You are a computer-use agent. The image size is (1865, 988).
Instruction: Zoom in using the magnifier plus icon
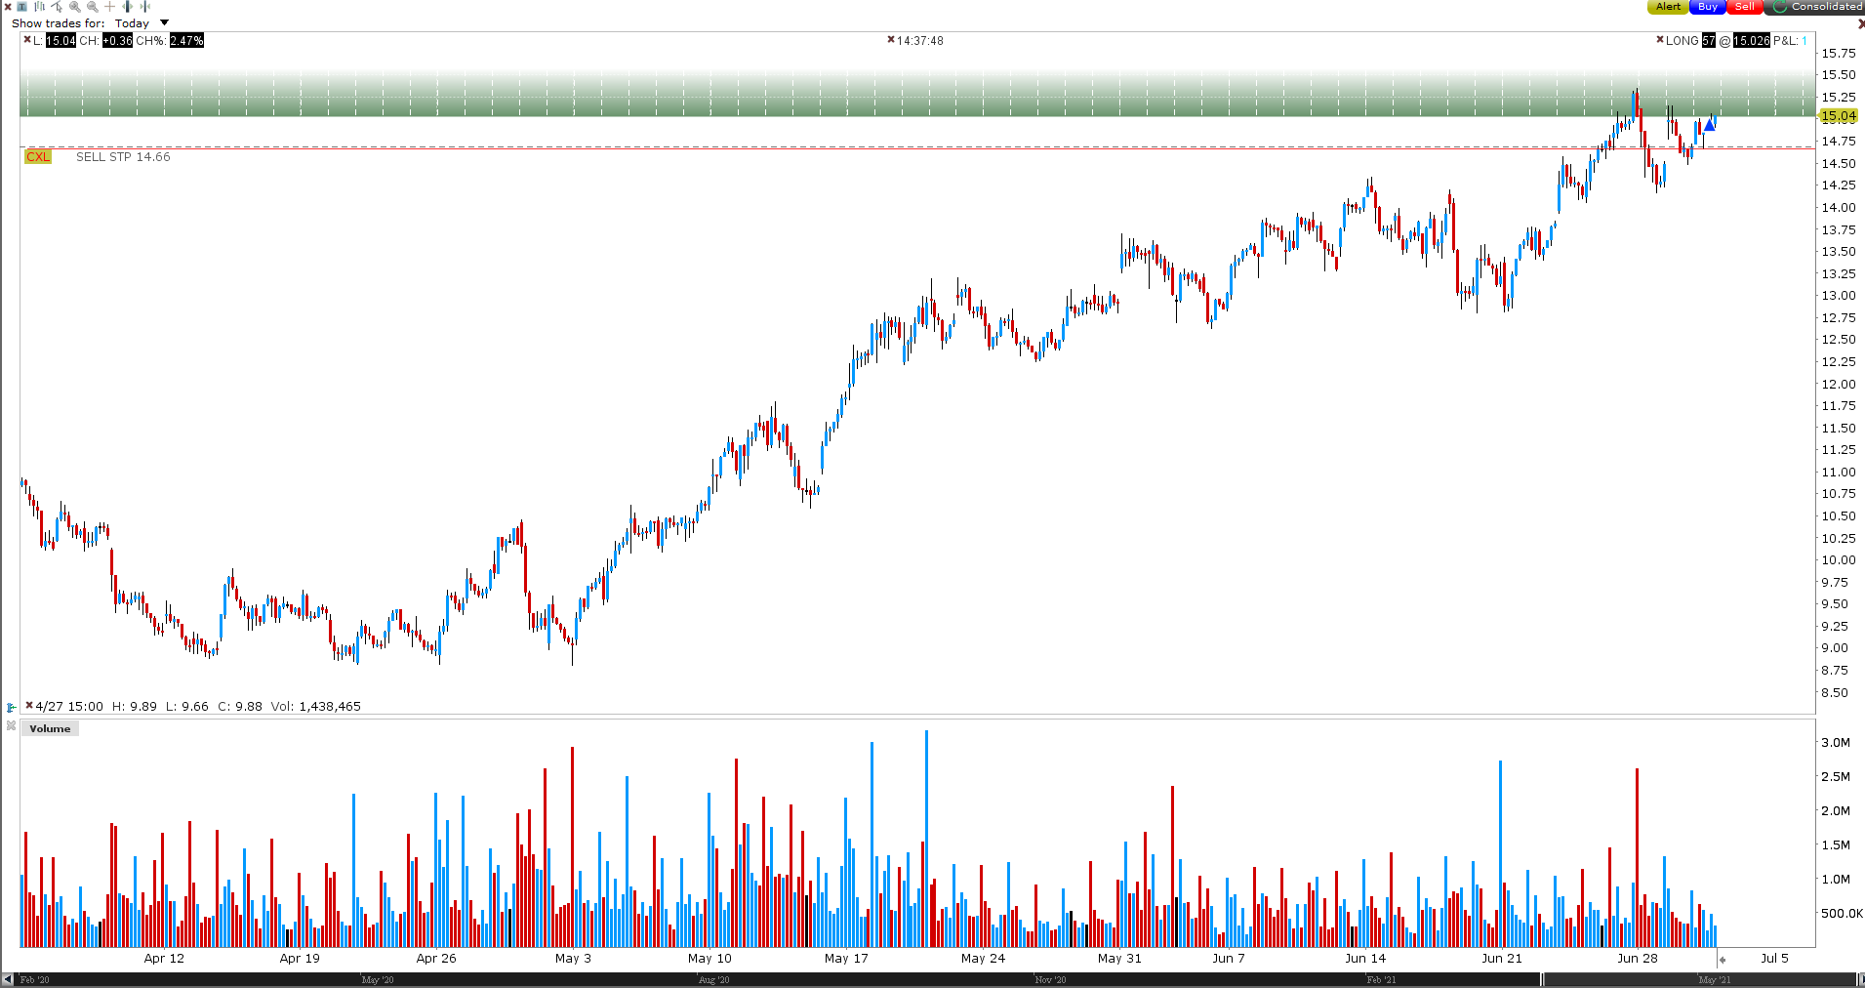pos(74,7)
